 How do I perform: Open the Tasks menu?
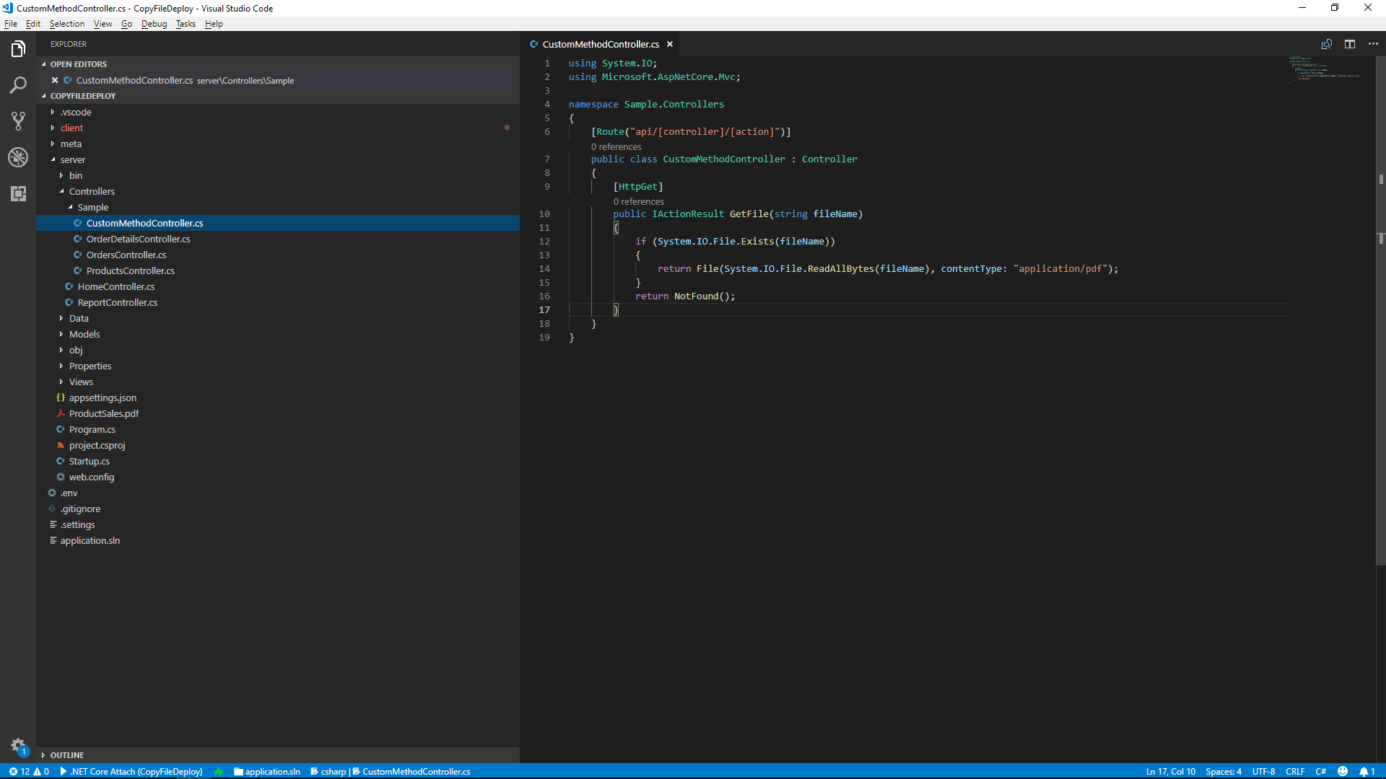186,24
